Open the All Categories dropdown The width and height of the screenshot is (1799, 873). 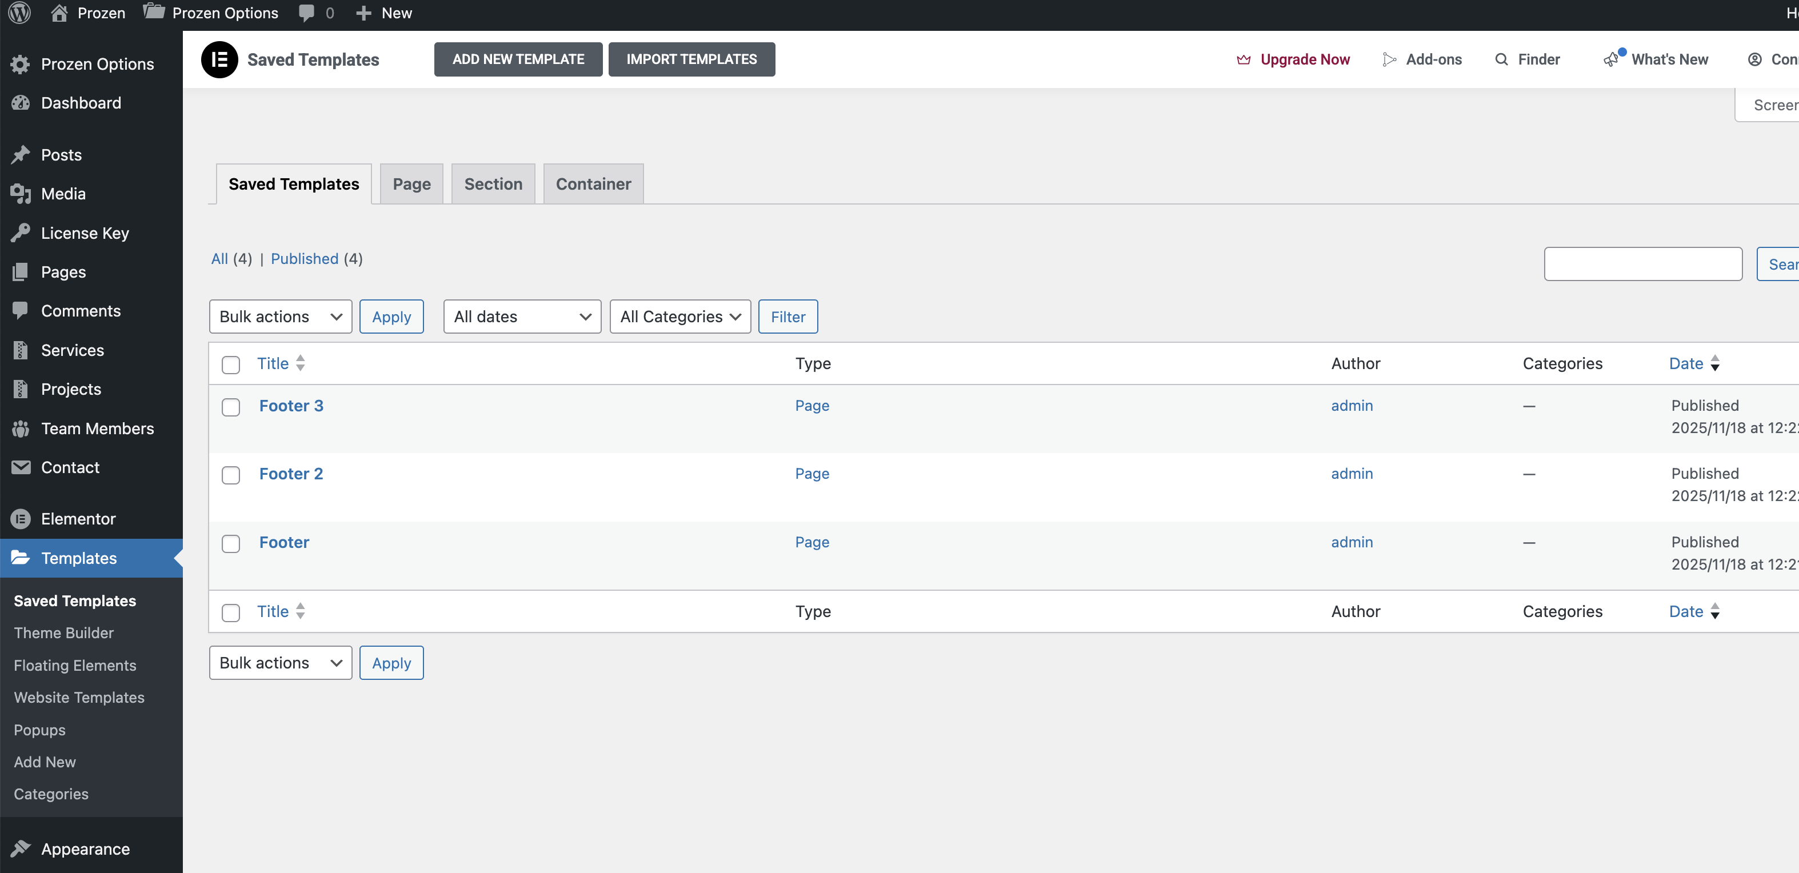pyautogui.click(x=679, y=317)
